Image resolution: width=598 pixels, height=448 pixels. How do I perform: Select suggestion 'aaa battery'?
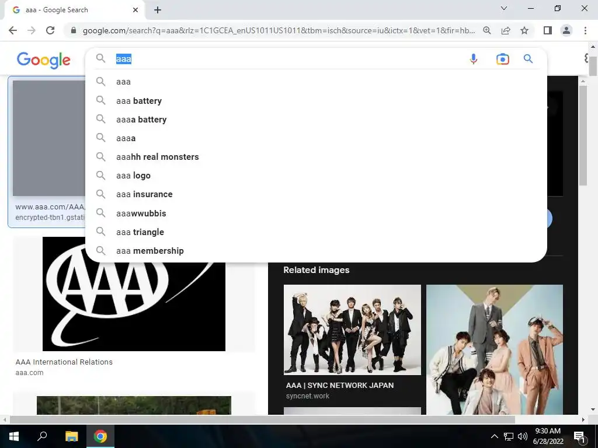pos(316,100)
